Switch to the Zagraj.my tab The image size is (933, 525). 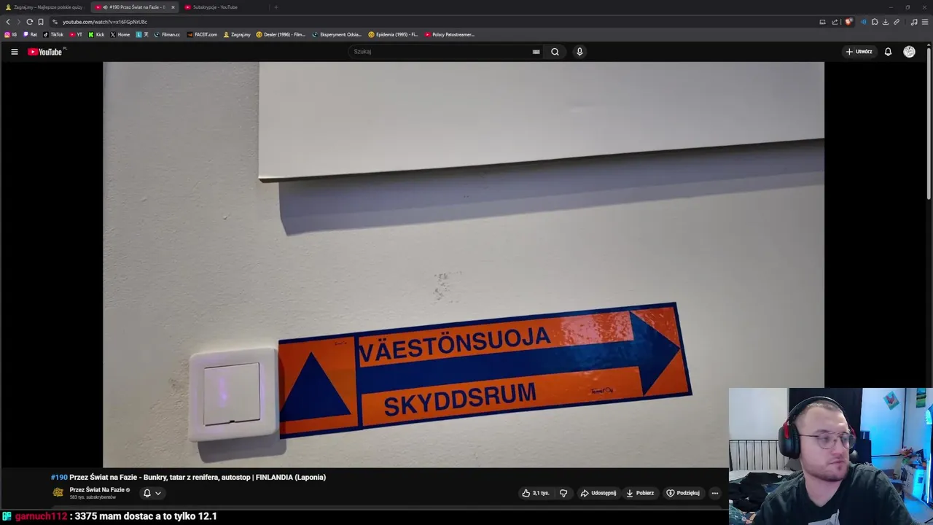[44, 7]
